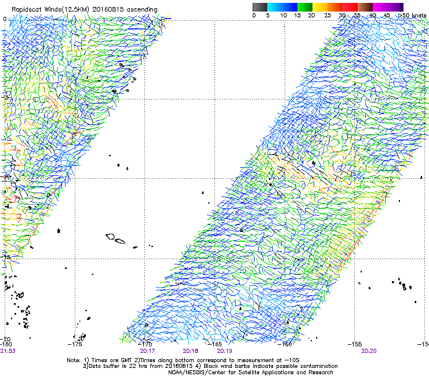The width and height of the screenshot is (429, 376).
Task: Click the purple time label 20:20
Action: point(369,351)
